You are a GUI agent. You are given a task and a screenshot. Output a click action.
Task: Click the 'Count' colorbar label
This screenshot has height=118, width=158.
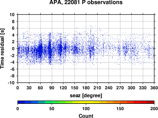86,116
